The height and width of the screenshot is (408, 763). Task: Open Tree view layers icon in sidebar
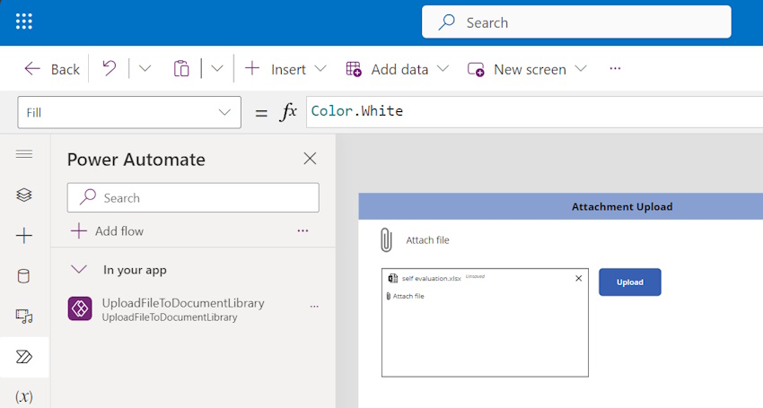24,195
